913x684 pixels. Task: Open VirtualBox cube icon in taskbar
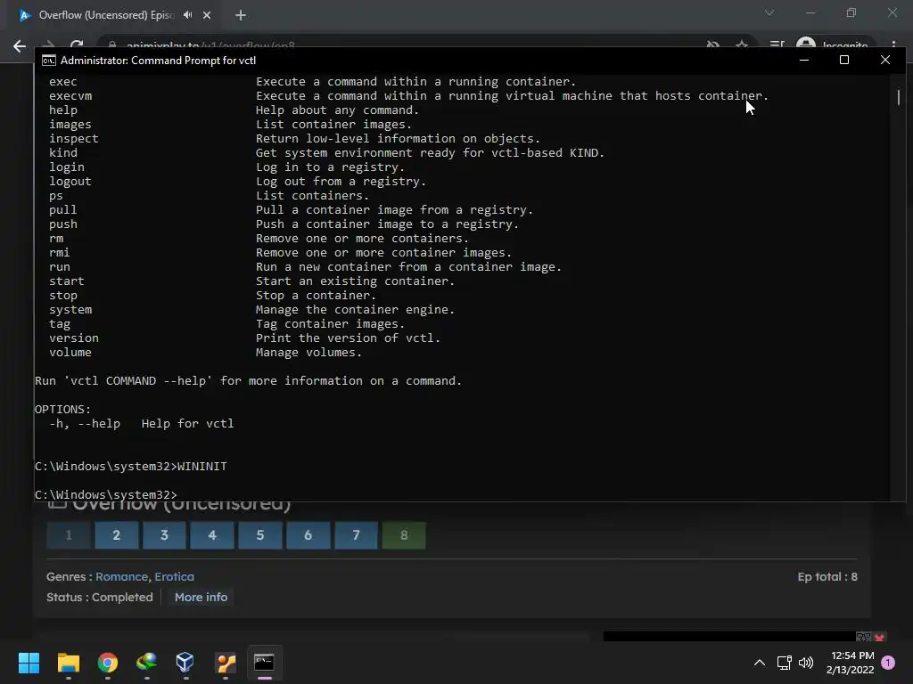(x=185, y=663)
